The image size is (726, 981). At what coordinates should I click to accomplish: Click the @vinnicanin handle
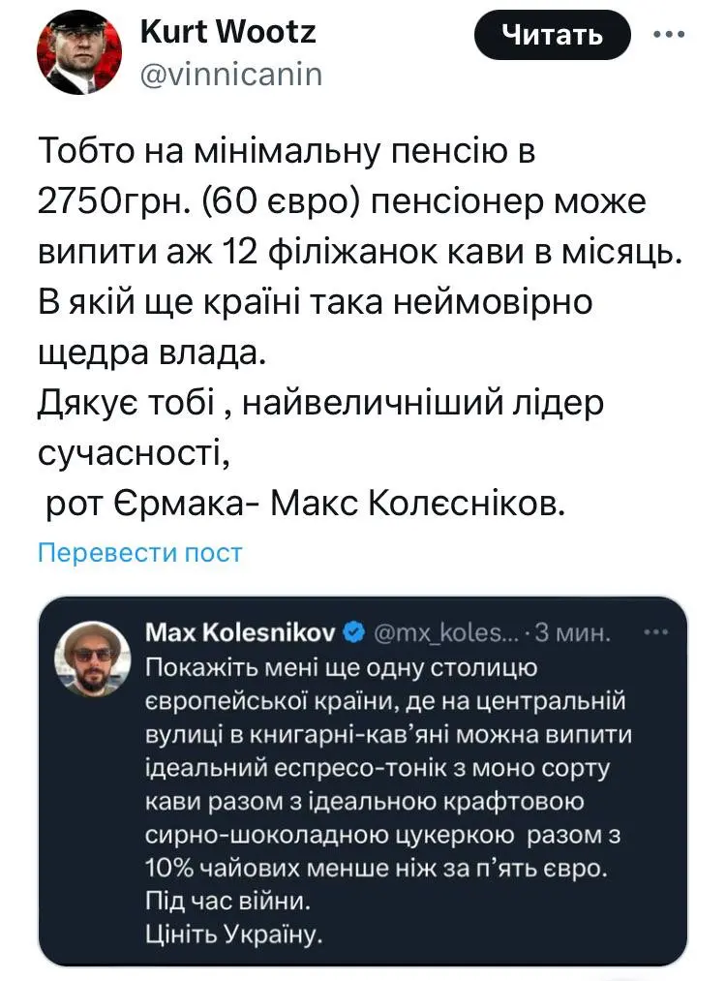pos(231,74)
